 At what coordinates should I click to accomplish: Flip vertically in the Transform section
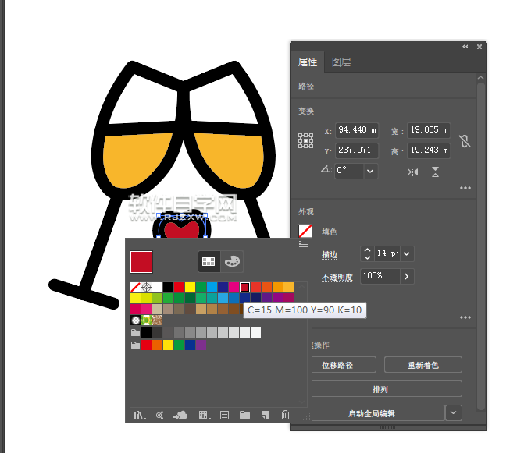point(435,172)
